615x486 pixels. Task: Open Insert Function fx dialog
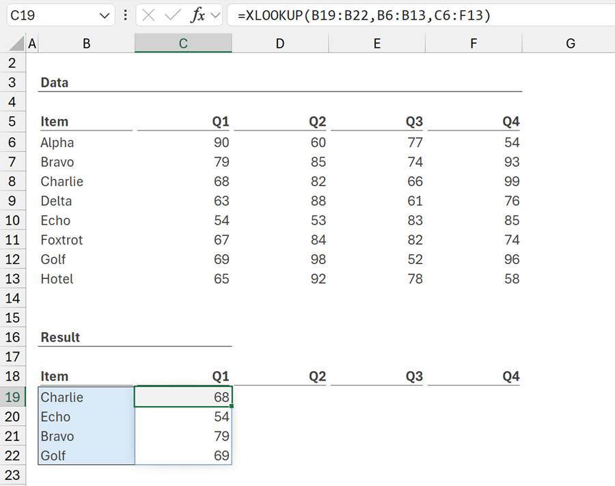tap(197, 15)
